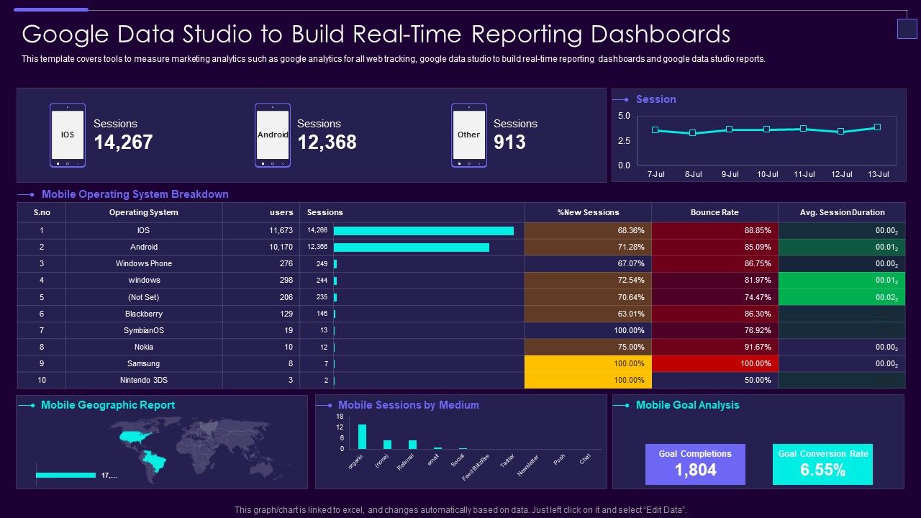Click users value 11,673
The image size is (921, 518).
coord(281,230)
